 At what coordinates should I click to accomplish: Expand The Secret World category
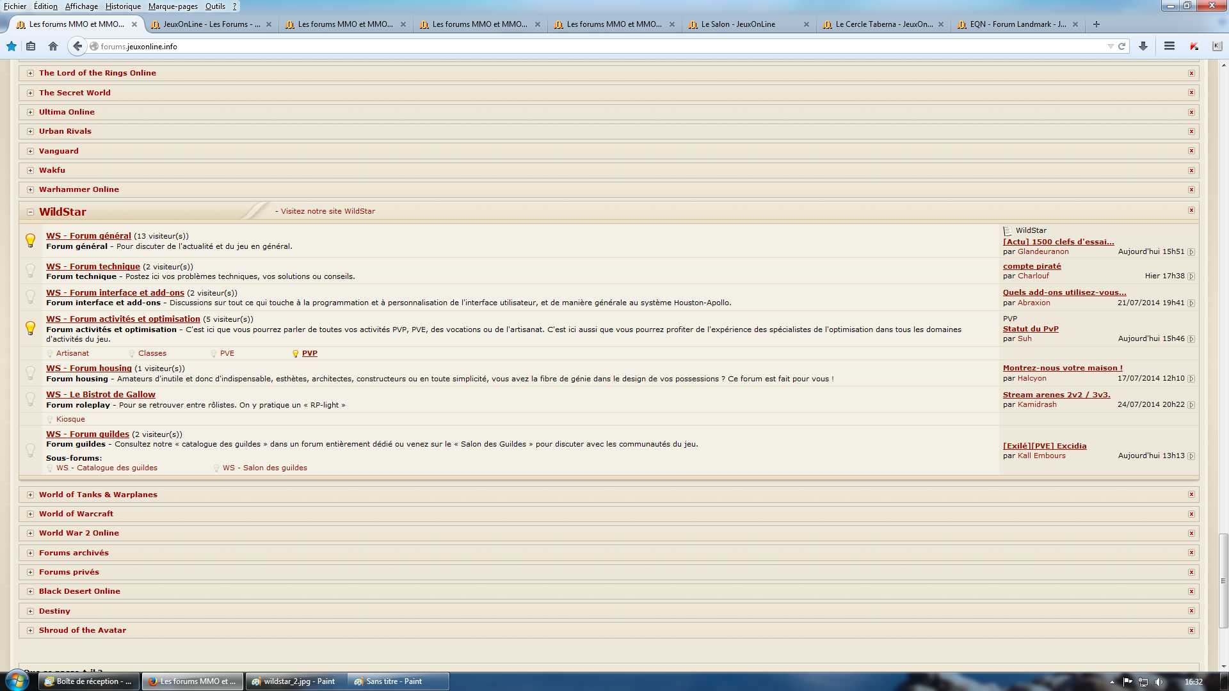30,93
